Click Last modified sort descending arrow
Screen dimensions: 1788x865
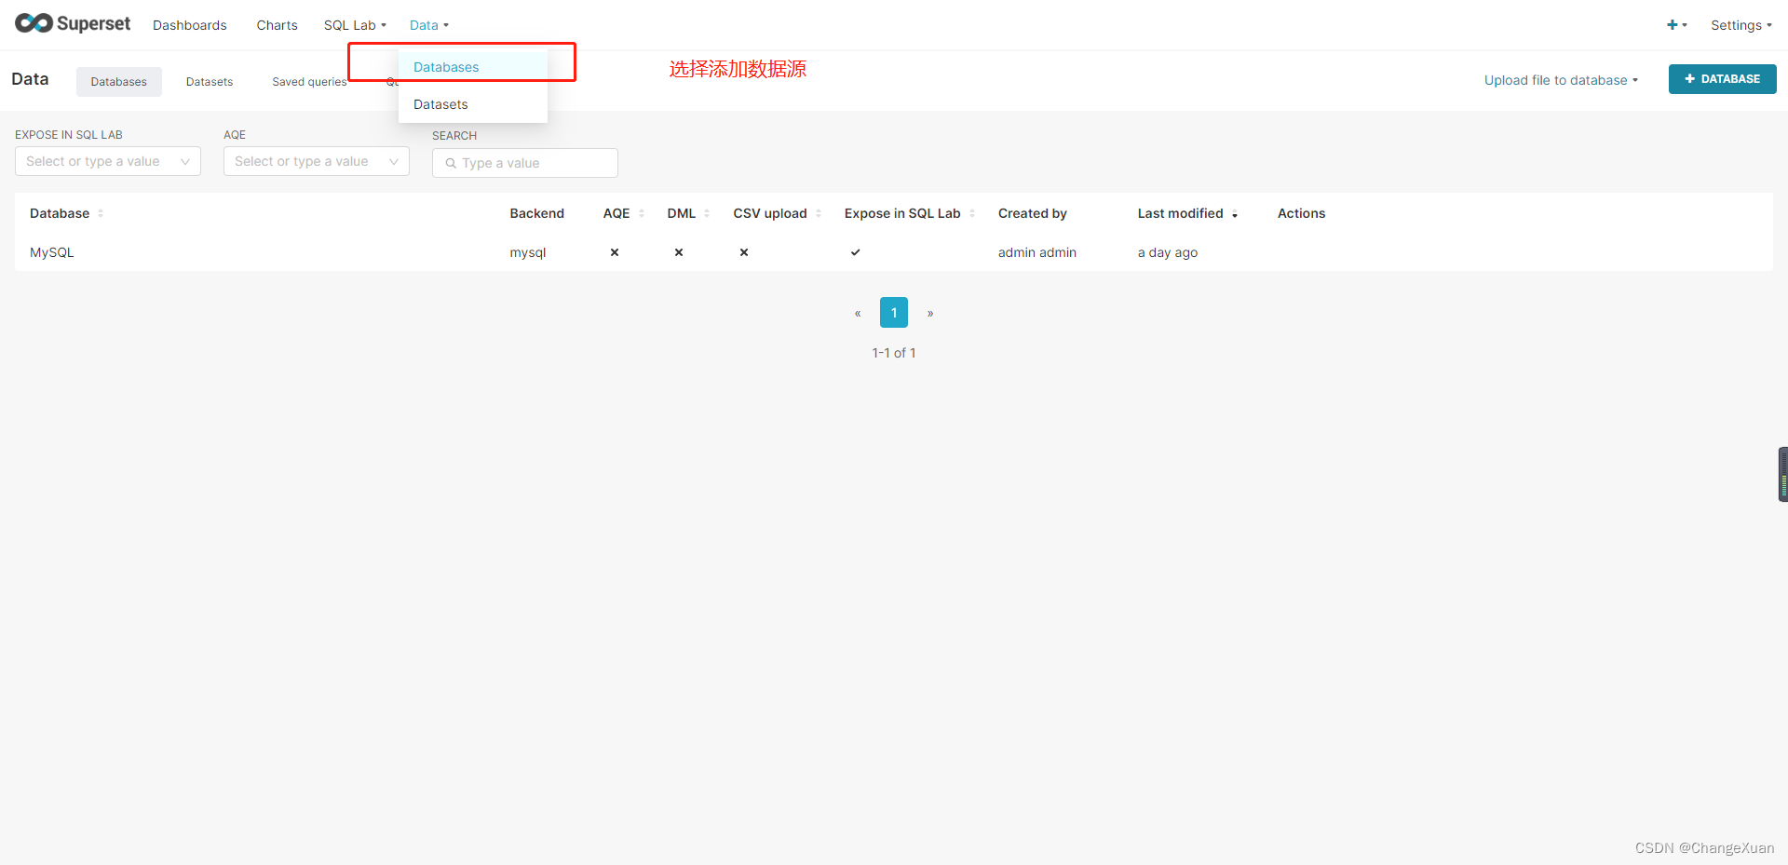1235,214
